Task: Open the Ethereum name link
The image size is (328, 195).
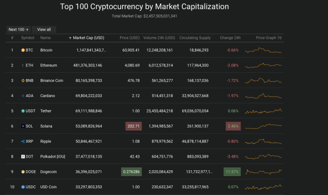Action: [x=48, y=65]
